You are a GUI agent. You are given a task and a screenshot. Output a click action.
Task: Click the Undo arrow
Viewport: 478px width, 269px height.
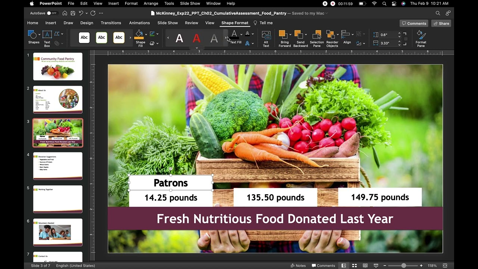(81, 13)
